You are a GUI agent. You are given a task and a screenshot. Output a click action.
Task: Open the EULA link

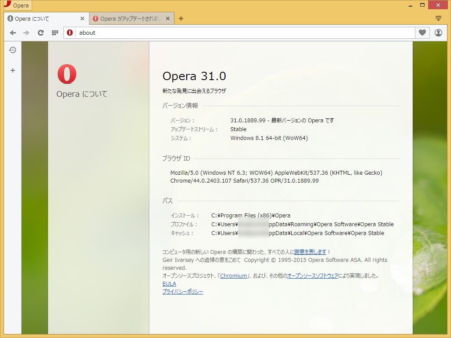pyautogui.click(x=169, y=283)
